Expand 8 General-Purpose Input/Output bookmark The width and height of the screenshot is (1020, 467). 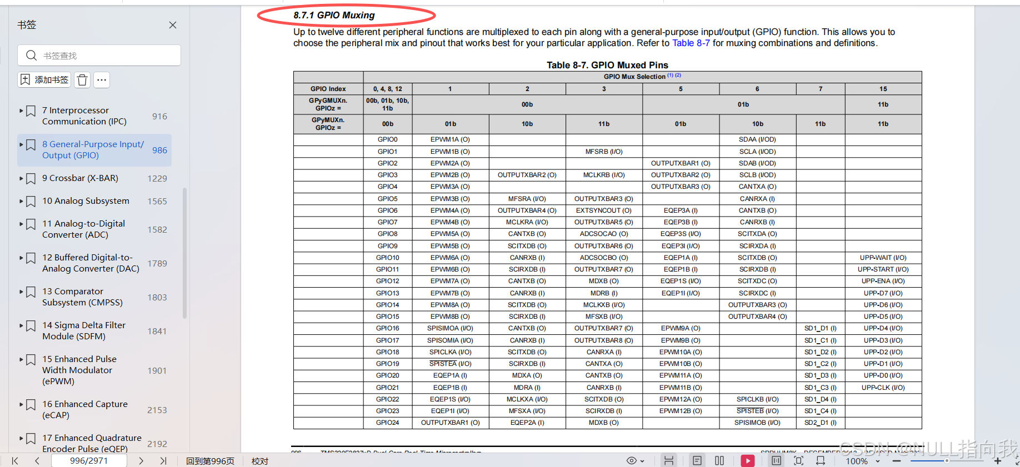click(21, 144)
